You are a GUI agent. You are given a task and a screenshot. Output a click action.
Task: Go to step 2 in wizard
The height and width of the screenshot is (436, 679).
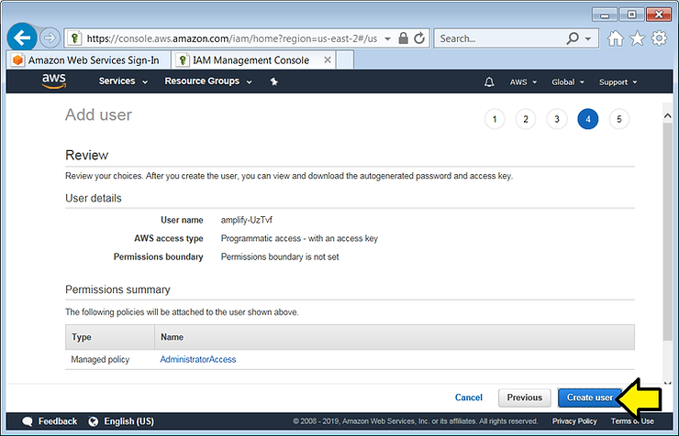click(x=525, y=120)
